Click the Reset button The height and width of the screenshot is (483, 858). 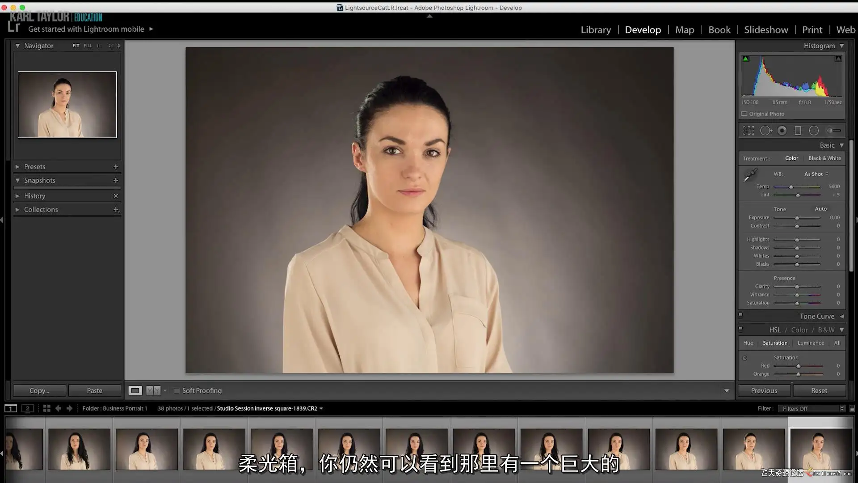pos(819,391)
